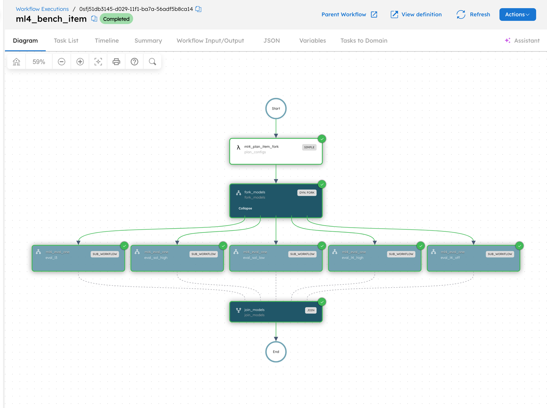This screenshot has width=547, height=408.
Task: Select the End node
Action: tap(276, 352)
